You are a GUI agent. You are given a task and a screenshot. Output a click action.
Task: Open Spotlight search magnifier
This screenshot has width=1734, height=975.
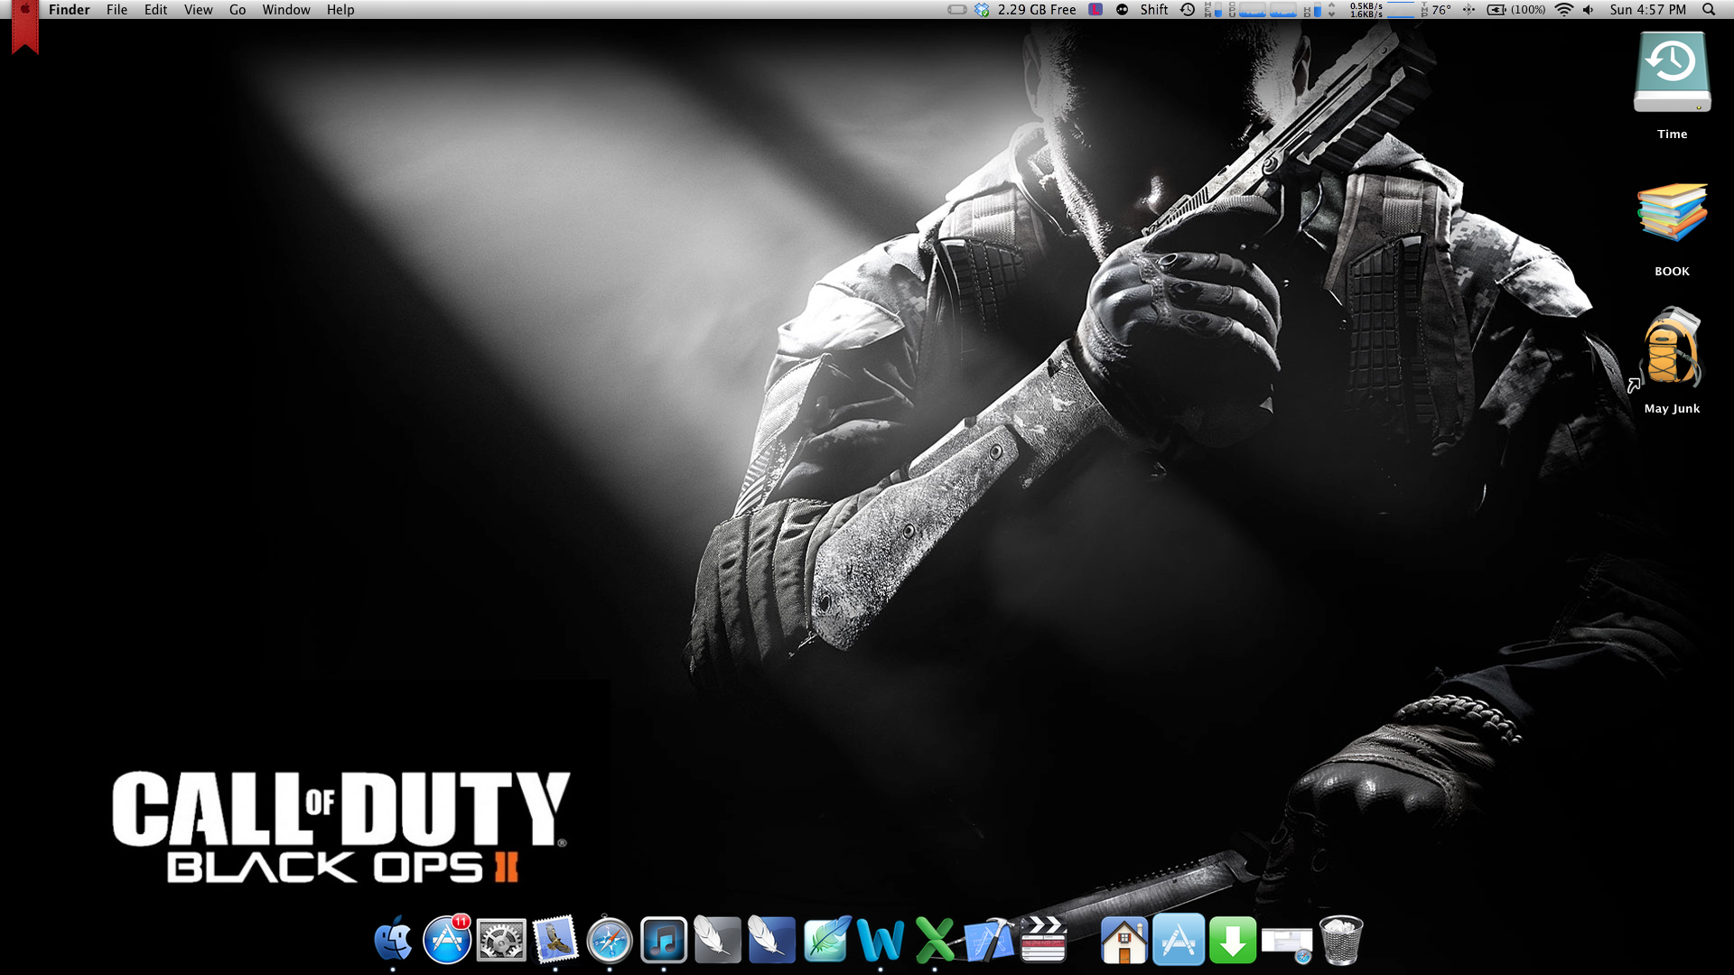click(1709, 9)
